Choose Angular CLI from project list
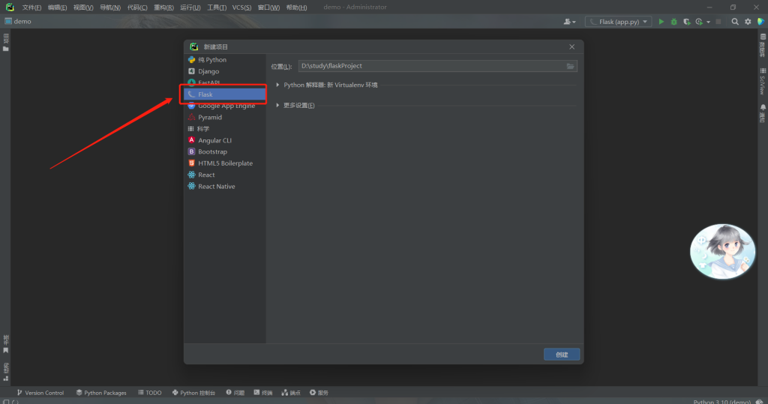The width and height of the screenshot is (768, 404). pos(214,140)
